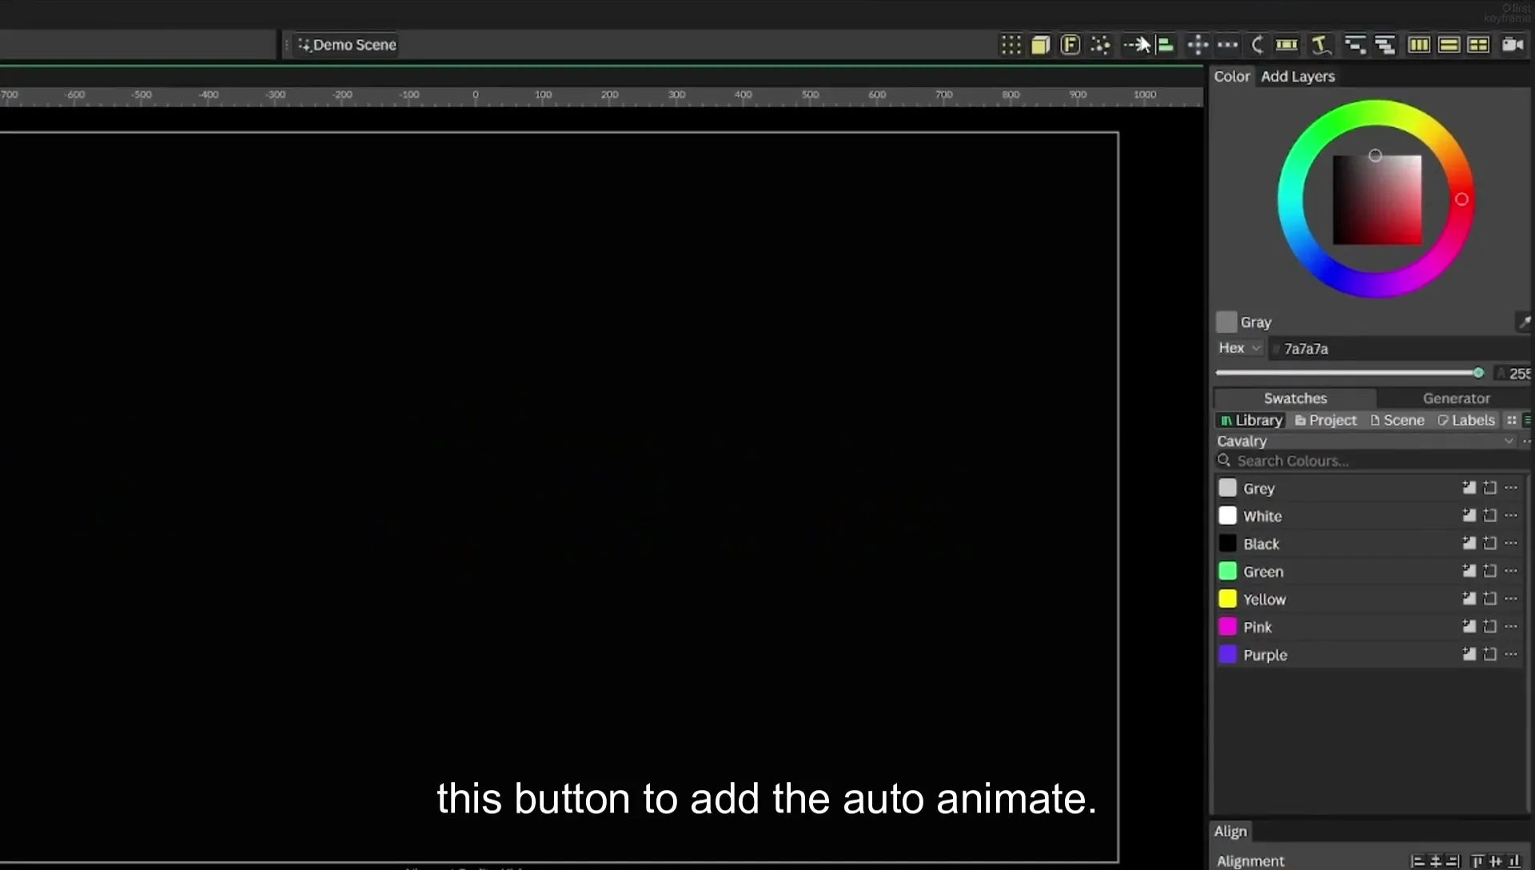
Task: Open more options for Yellow swatch
Action: (x=1511, y=599)
